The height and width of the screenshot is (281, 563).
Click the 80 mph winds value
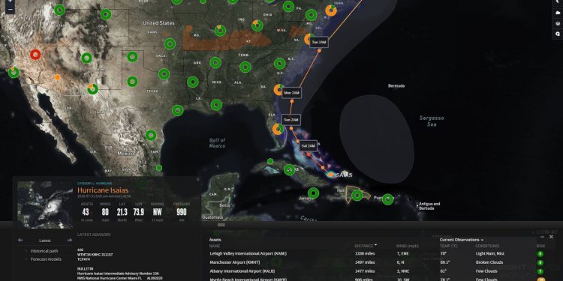tap(105, 212)
